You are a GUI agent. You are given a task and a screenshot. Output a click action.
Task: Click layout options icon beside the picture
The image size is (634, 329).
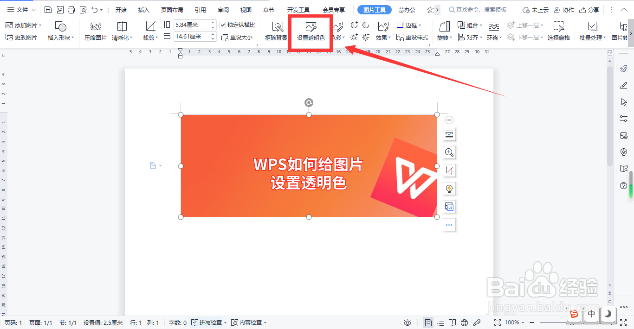449,134
